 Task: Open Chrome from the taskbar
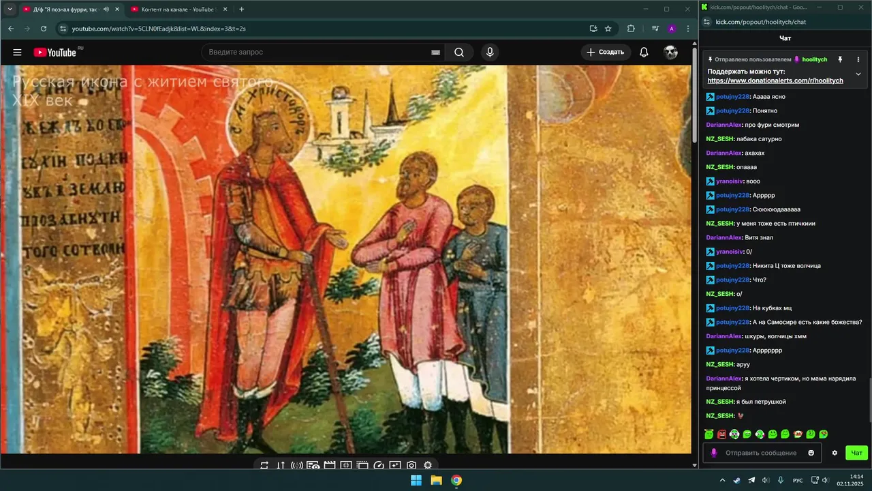tap(456, 480)
